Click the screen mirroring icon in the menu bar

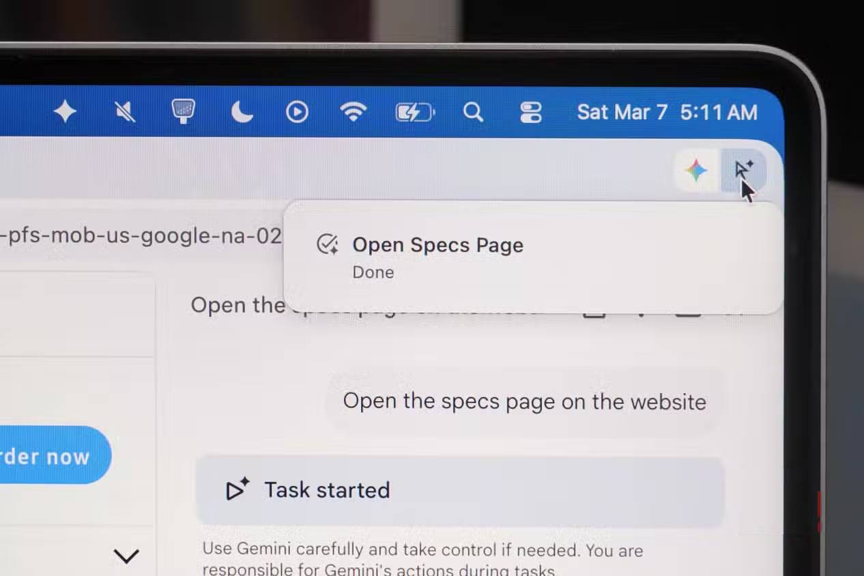183,112
